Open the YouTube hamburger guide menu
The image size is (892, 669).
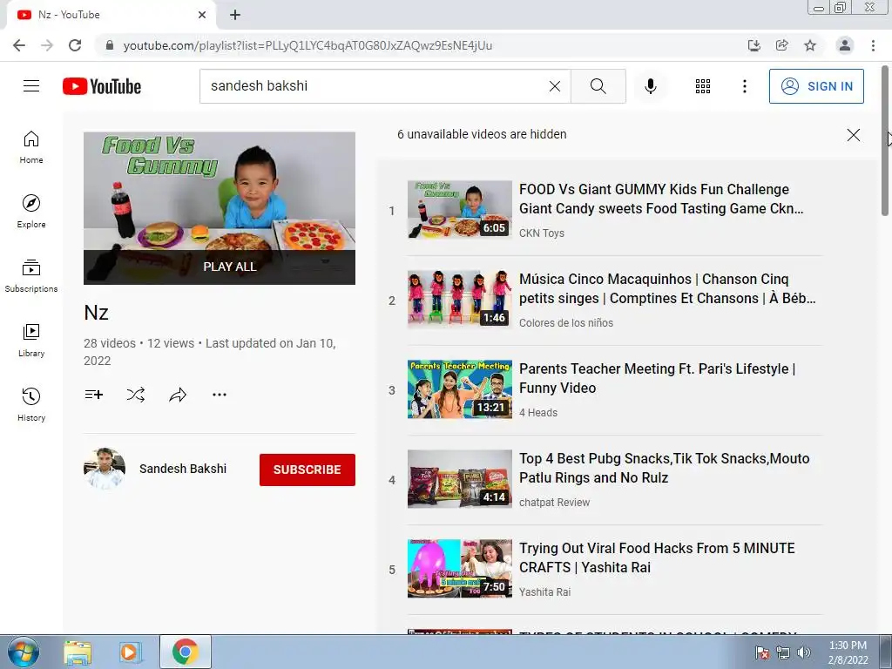coord(31,86)
